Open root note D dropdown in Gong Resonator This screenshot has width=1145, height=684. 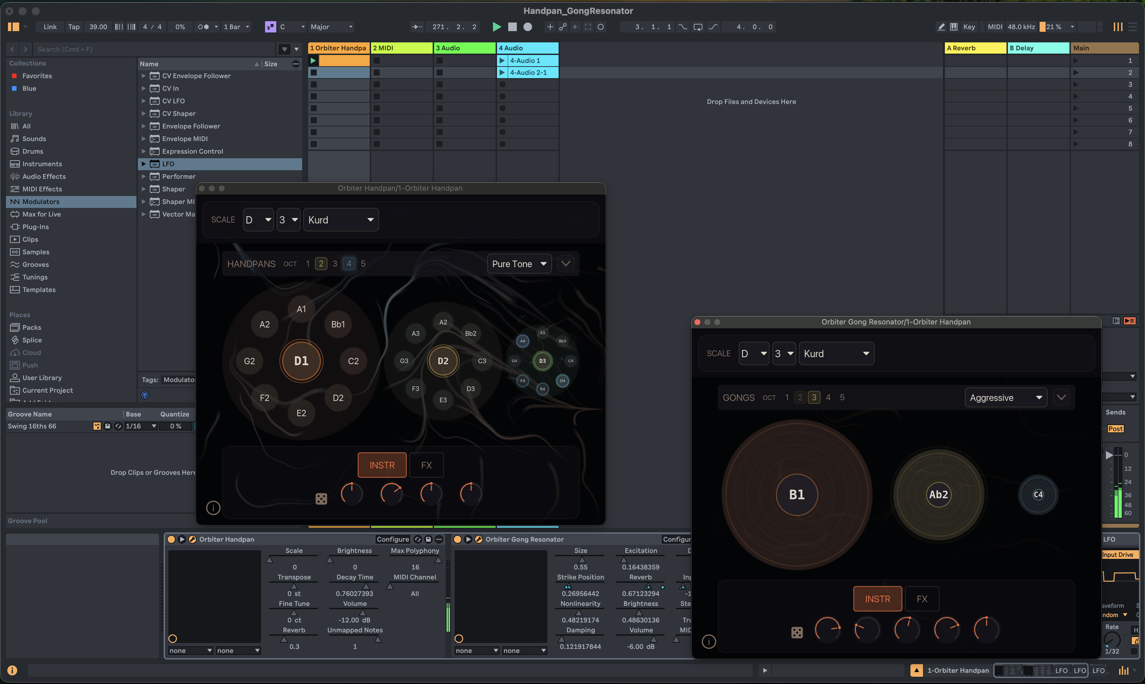pos(753,354)
